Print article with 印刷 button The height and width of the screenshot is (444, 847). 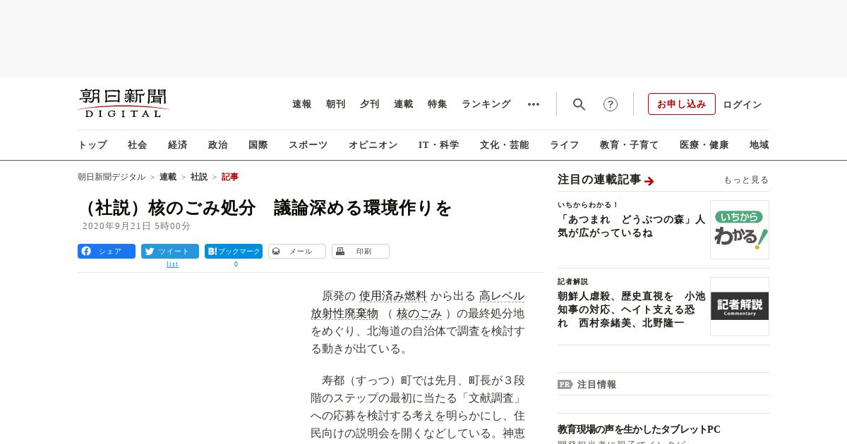[361, 252]
